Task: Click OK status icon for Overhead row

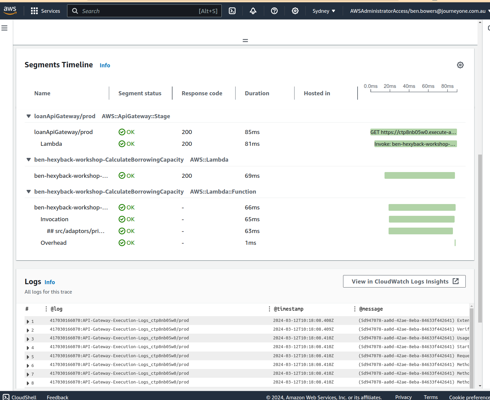Action: (x=122, y=243)
